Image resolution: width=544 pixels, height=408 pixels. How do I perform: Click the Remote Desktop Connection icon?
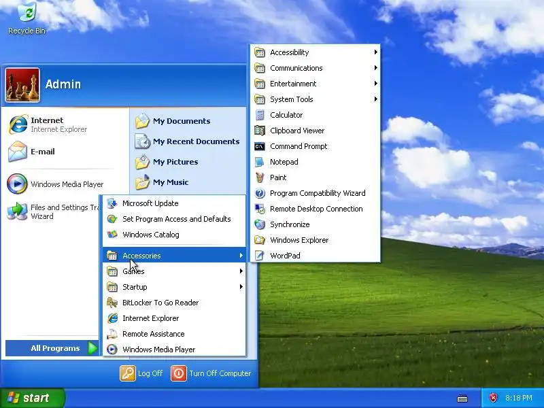point(260,209)
